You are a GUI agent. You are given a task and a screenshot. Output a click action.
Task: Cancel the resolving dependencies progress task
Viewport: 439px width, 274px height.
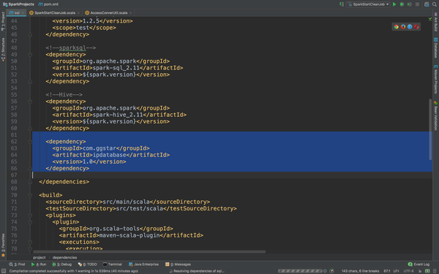pyautogui.click(x=325, y=271)
